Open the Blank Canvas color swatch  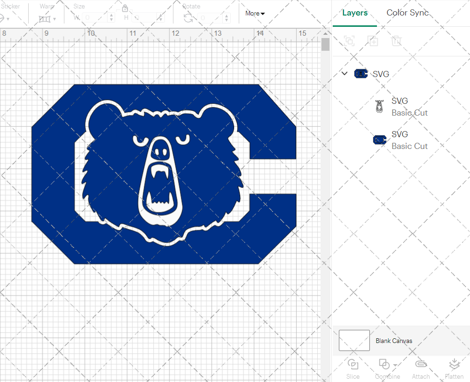(354, 341)
